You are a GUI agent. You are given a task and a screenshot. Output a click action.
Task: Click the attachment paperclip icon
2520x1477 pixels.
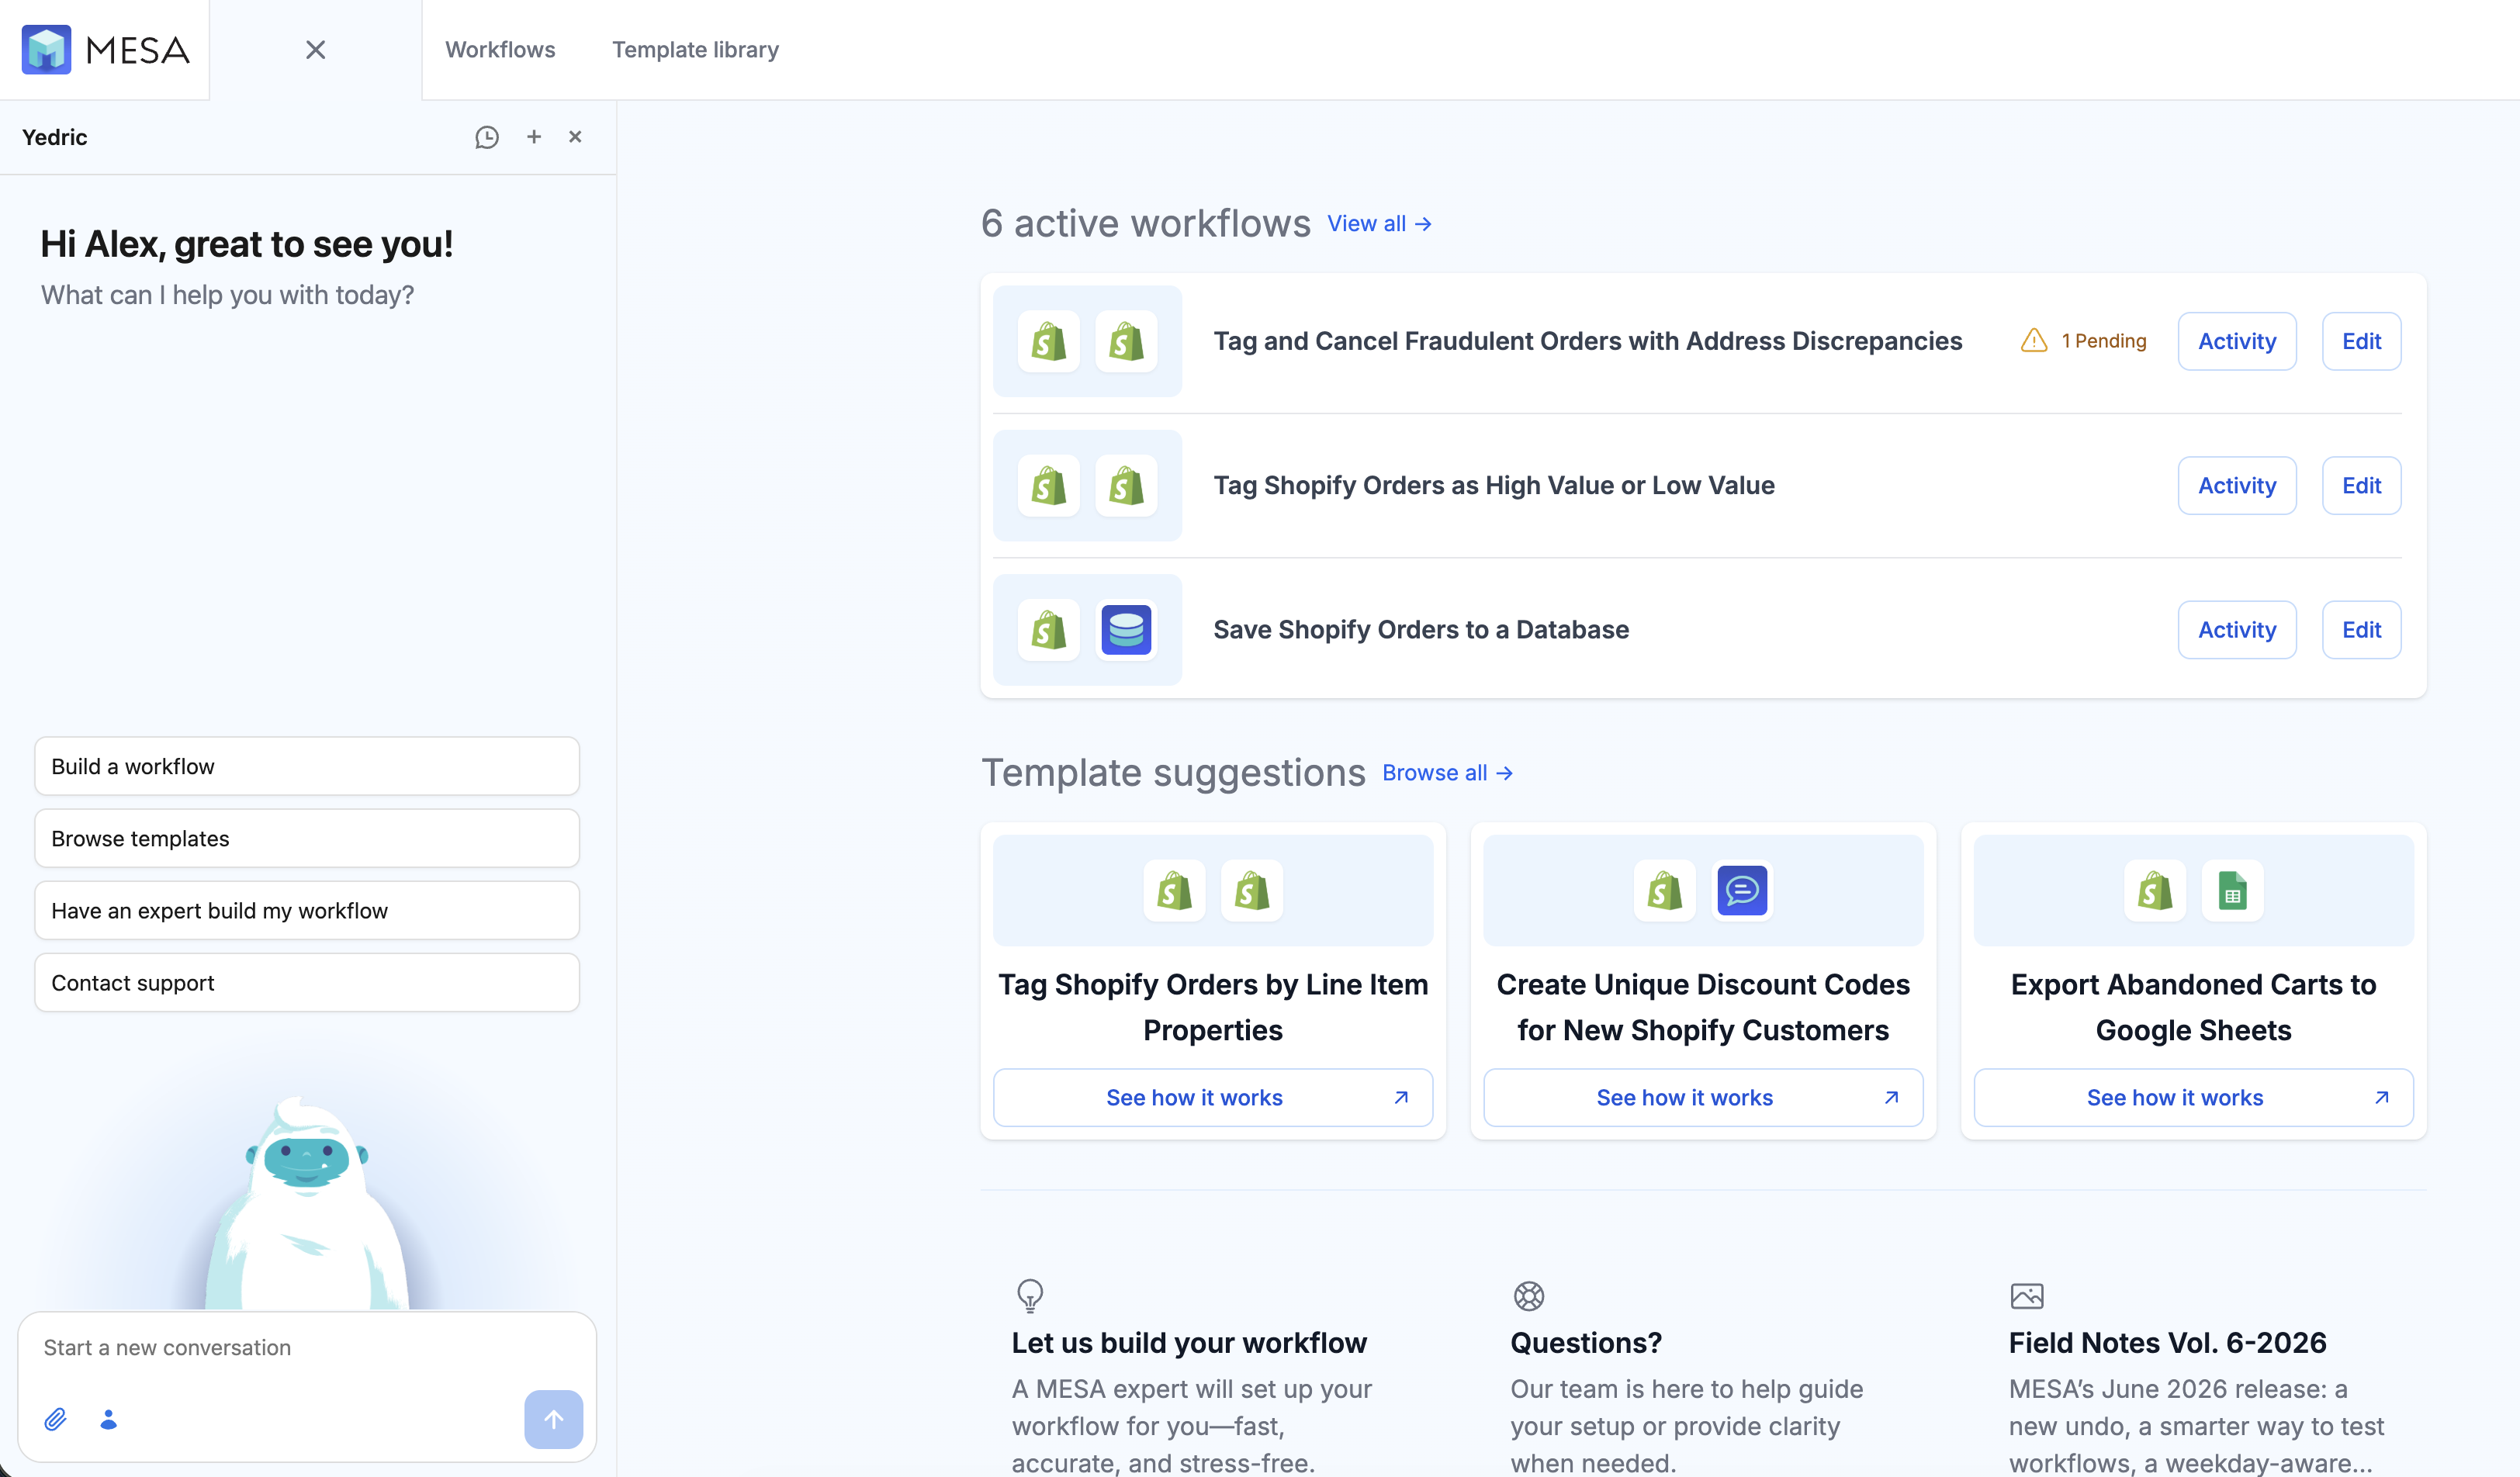(x=56, y=1419)
